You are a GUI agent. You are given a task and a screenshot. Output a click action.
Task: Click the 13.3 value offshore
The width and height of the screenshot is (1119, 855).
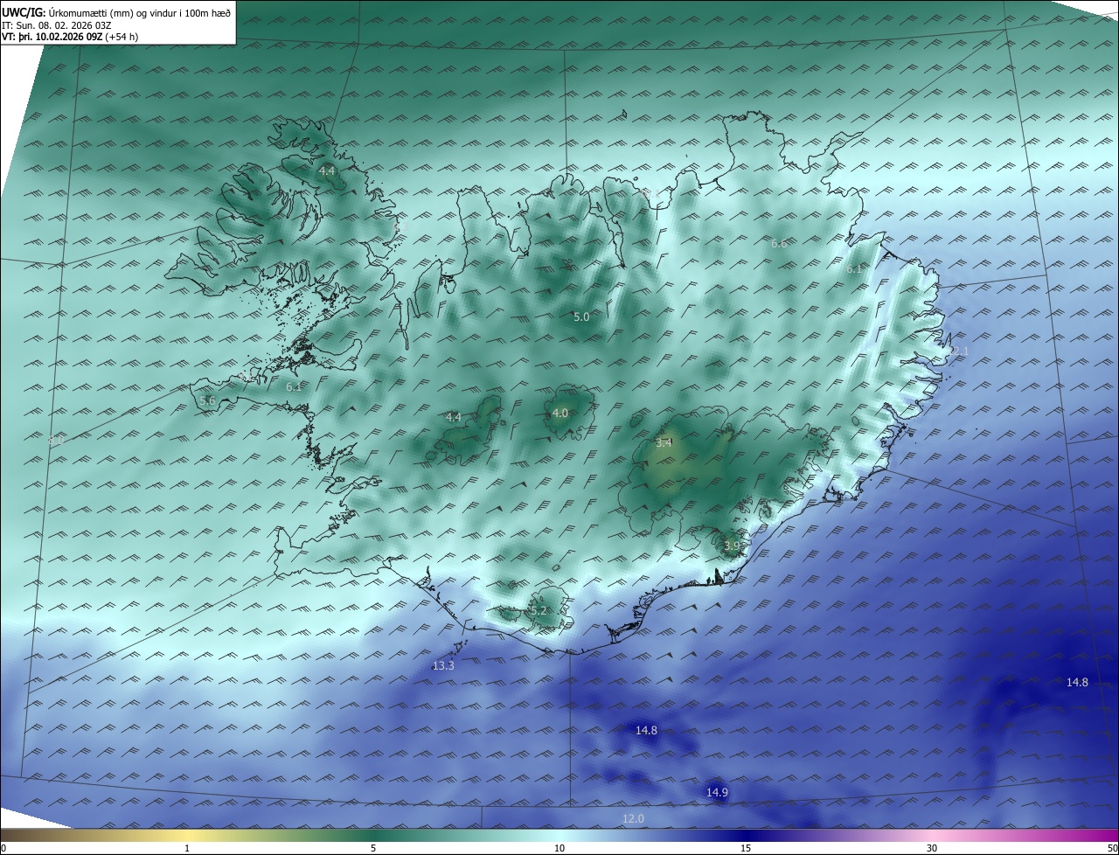click(443, 666)
